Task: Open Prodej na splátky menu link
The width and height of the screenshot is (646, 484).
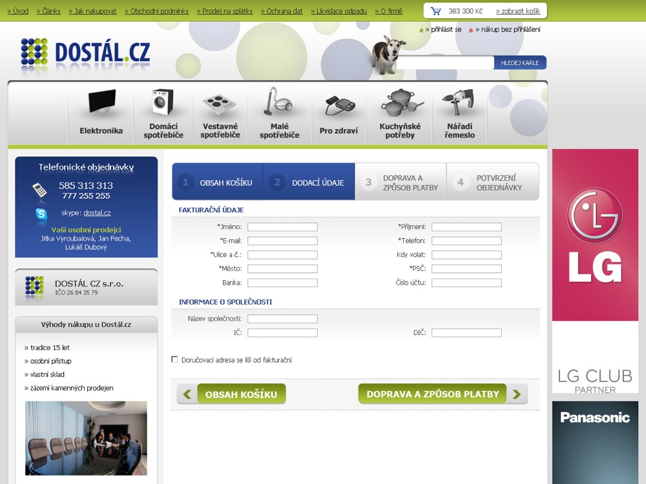Action: coord(225,11)
